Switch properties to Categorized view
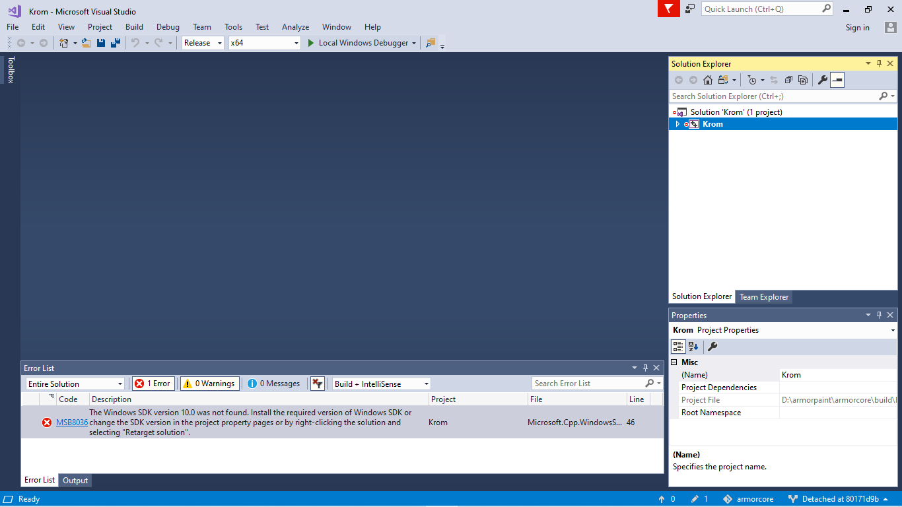 point(678,346)
